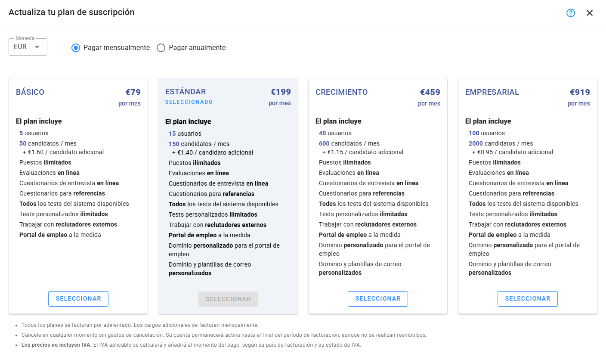Image resolution: width=606 pixels, height=354 pixels.
Task: Click the €459 Crecimiento price
Action: (430, 92)
